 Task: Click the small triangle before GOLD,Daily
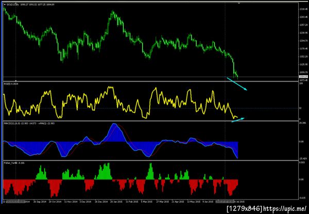coord(5,4)
